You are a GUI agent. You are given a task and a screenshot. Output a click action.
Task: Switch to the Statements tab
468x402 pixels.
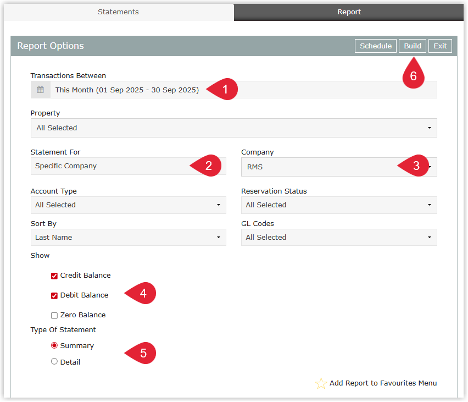119,12
